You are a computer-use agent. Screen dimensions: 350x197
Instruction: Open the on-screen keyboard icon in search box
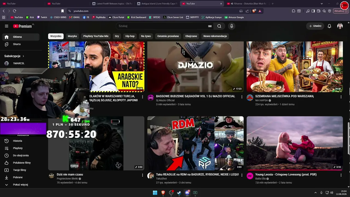(x=210, y=26)
